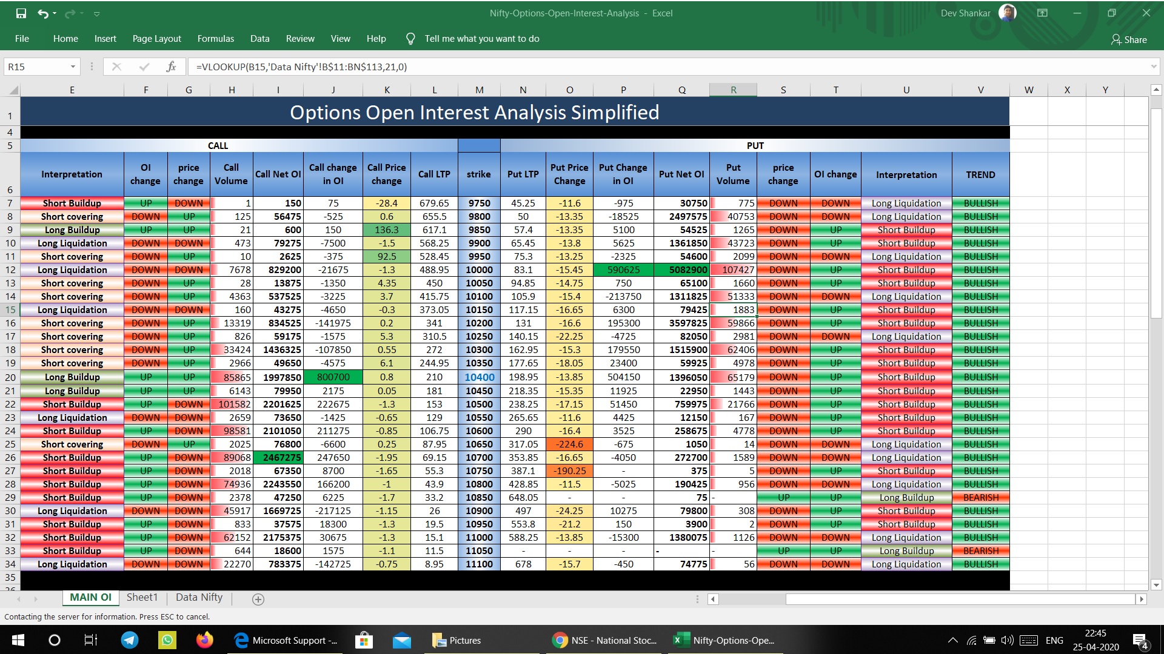Switch to the Data Nifty sheet
1164x654 pixels.
(199, 597)
